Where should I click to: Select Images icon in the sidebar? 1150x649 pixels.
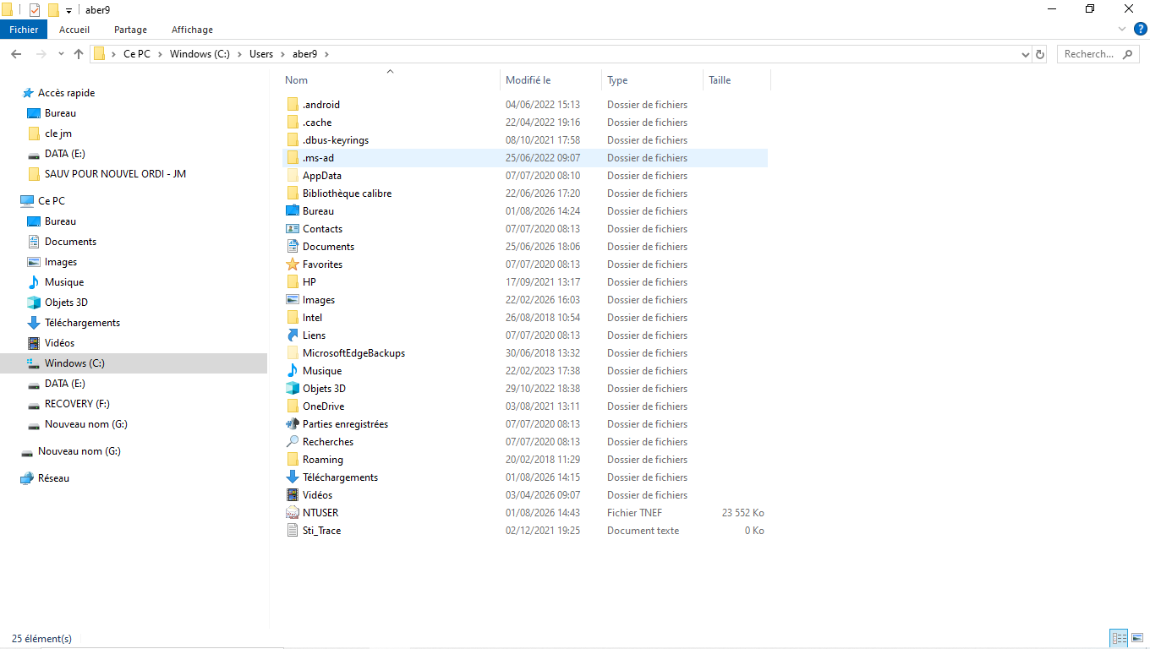click(34, 262)
